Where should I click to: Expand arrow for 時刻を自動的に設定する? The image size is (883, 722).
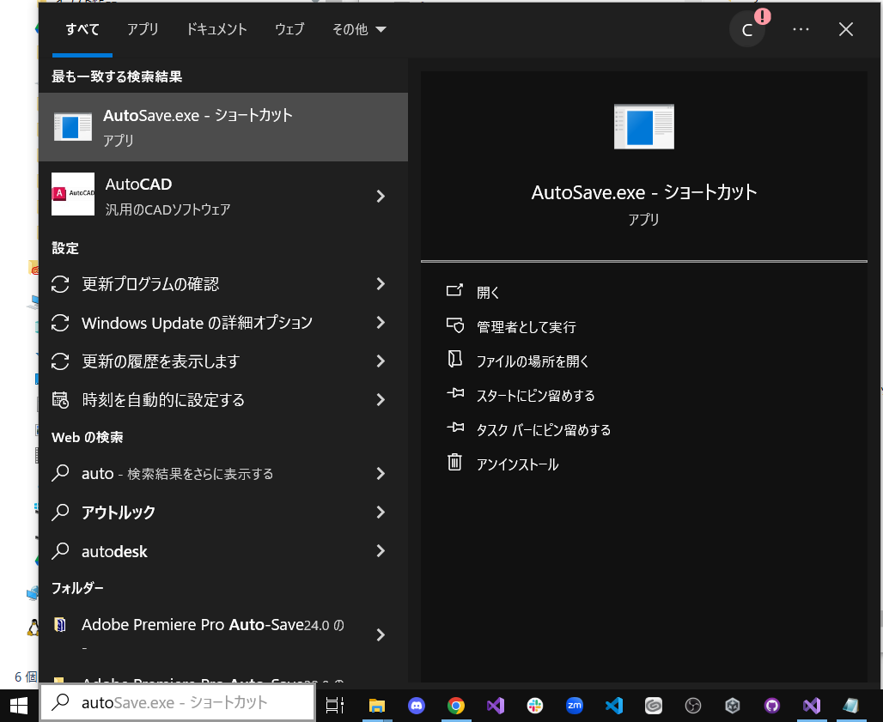(x=381, y=400)
